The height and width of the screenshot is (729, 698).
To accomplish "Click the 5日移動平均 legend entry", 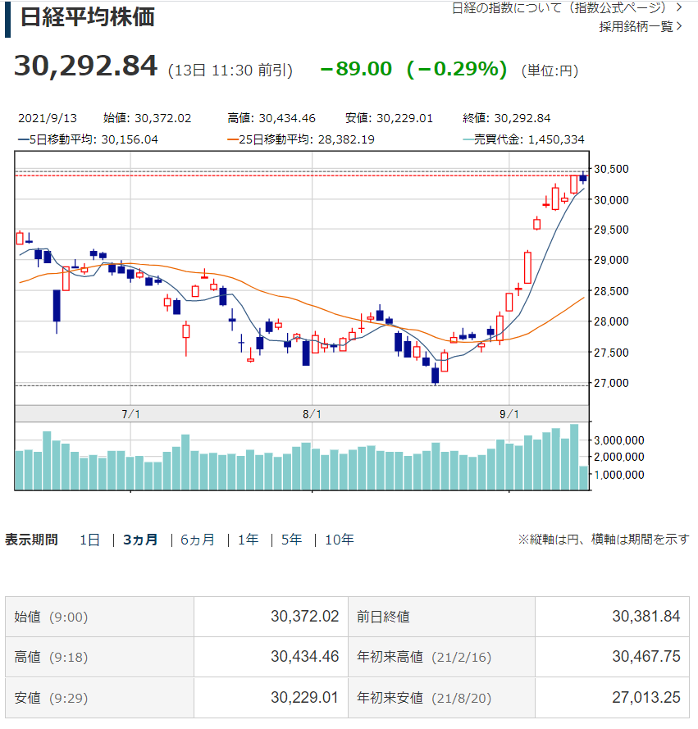I will click(88, 139).
